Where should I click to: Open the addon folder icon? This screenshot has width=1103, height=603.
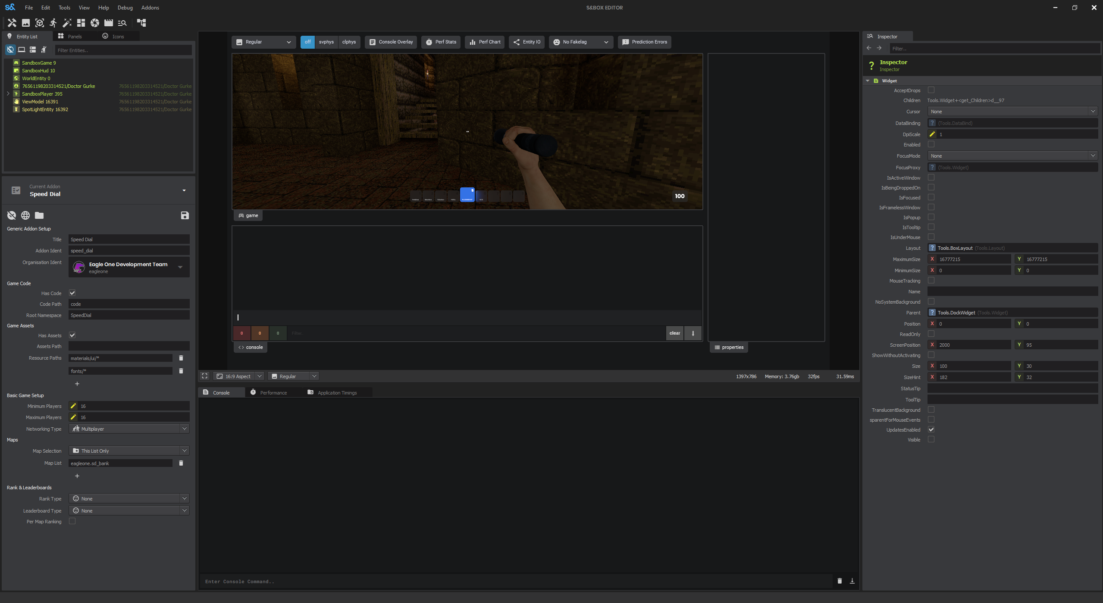(39, 215)
